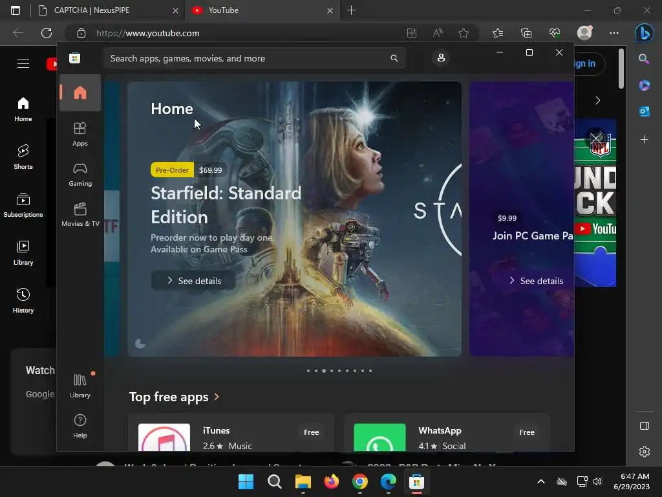The height and width of the screenshot is (497, 662).
Task: Open YouTube Subscriptions
Action: [x=23, y=204]
